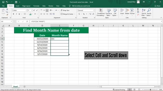Click Decrease Decimal icon
Image resolution: width=163 pixels, height=91 pixels.
coord(93,14)
